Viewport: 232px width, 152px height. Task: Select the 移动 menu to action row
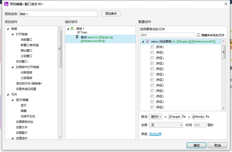point(100,39)
